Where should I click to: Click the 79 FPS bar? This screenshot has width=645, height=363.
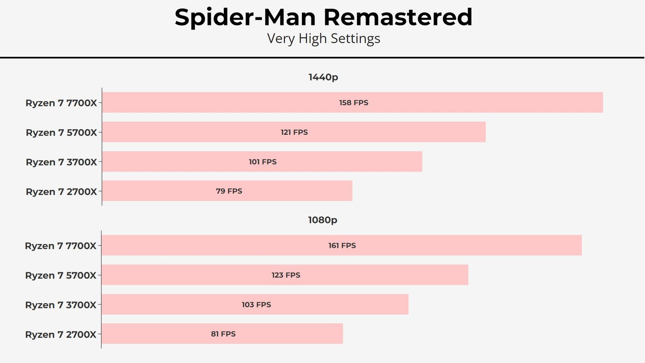pyautogui.click(x=227, y=191)
